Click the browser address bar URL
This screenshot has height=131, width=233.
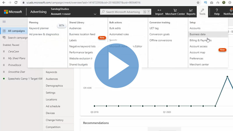(83, 3)
